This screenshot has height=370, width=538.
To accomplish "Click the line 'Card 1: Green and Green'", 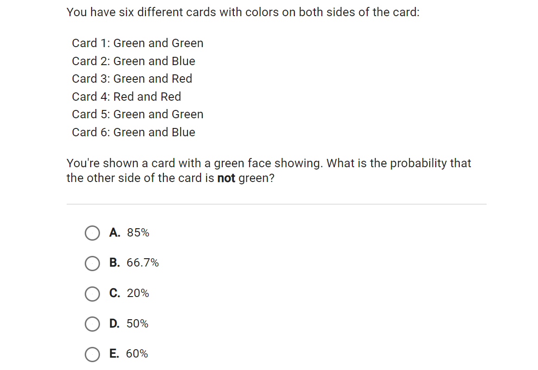I will (x=138, y=43).
